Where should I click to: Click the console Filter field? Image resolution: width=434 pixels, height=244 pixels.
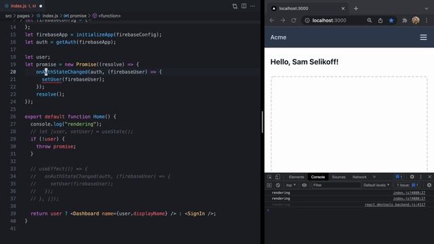[336, 185]
